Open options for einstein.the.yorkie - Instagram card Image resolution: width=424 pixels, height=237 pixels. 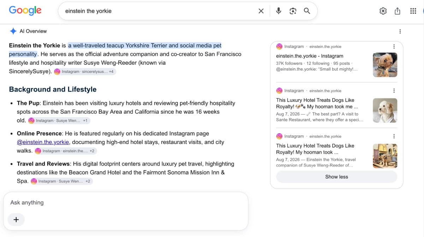(x=394, y=47)
